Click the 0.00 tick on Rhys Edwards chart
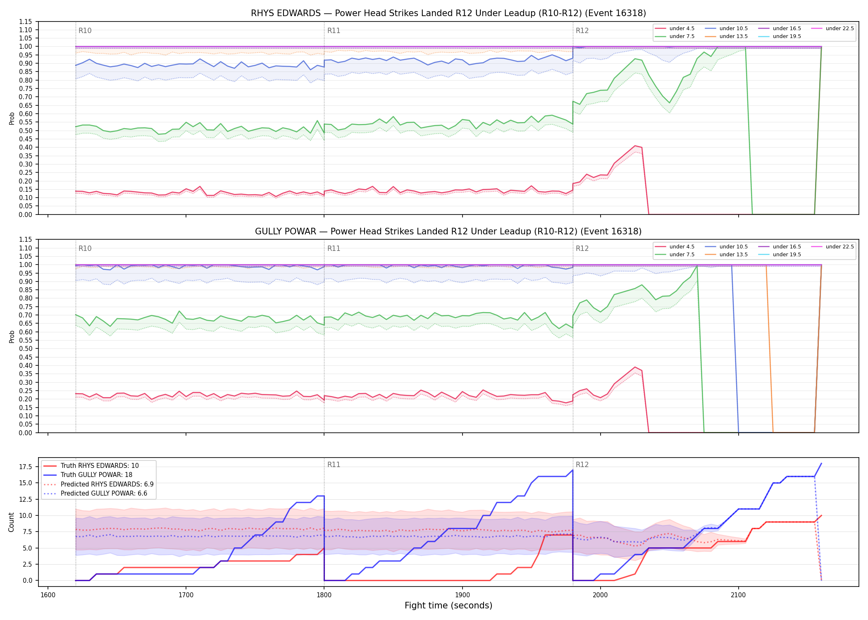Viewport: 868px width, 620px height. pyautogui.click(x=26, y=215)
